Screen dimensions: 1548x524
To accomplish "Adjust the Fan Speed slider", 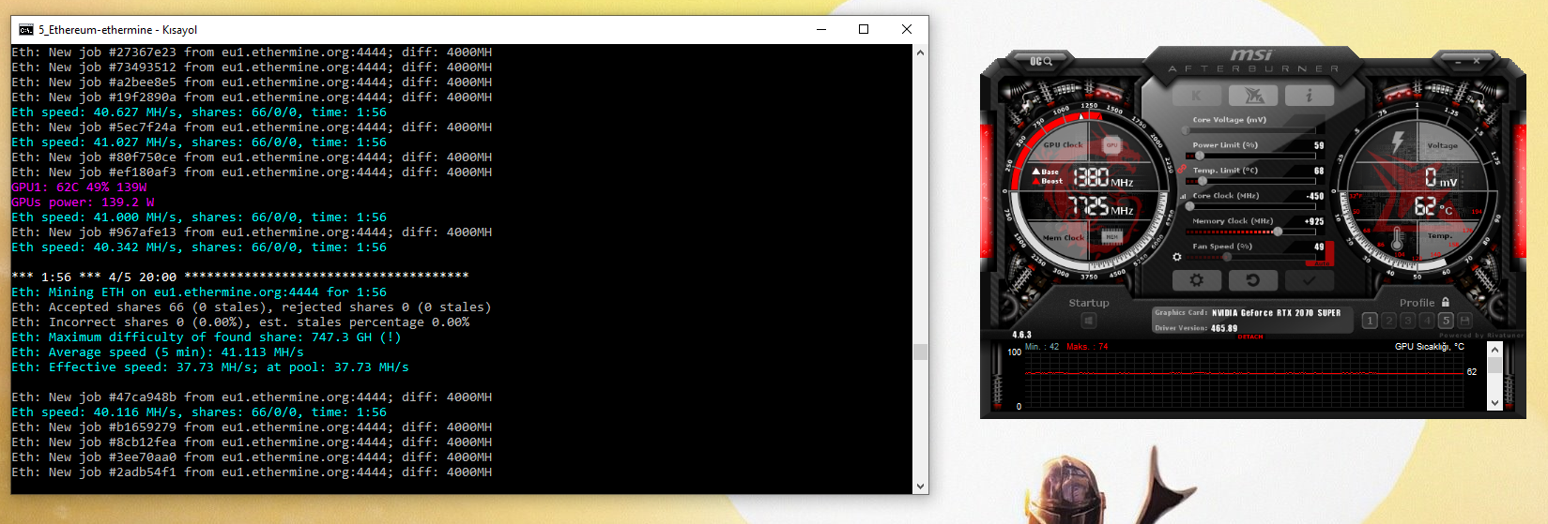I will coord(1250,257).
